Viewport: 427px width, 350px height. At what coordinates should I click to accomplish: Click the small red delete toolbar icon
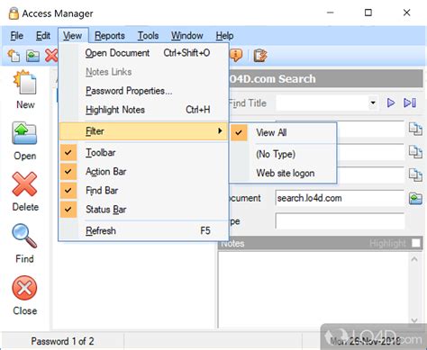coord(51,56)
